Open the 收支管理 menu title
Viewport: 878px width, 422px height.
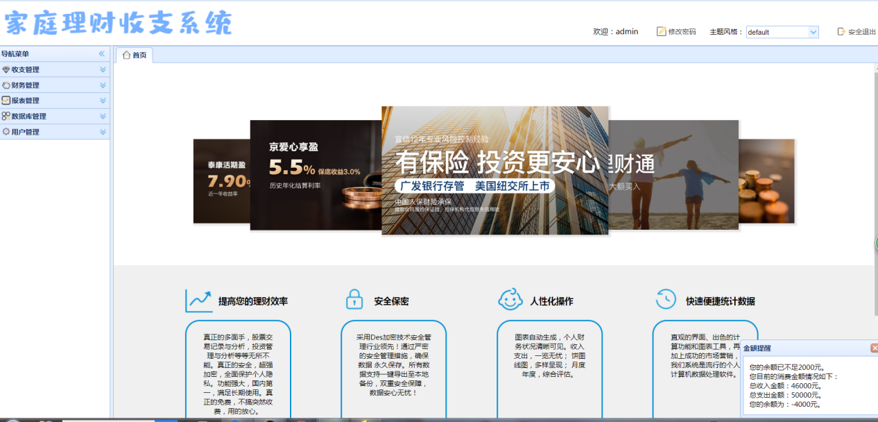coord(26,69)
